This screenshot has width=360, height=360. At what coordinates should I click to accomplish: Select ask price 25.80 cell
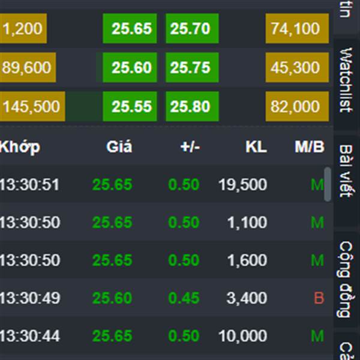pos(192,106)
